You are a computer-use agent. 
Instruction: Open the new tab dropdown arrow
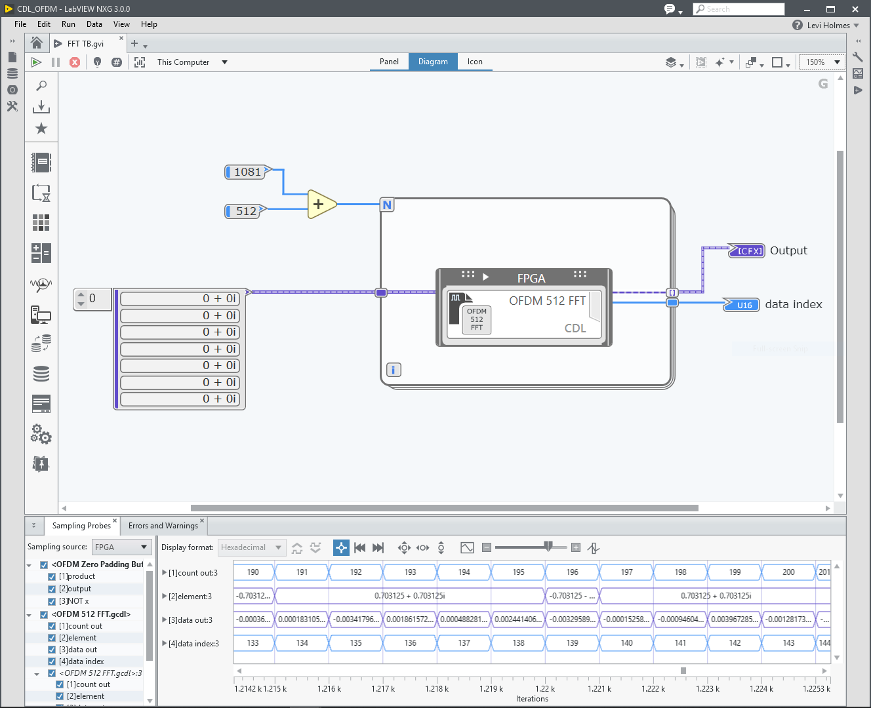coord(145,47)
